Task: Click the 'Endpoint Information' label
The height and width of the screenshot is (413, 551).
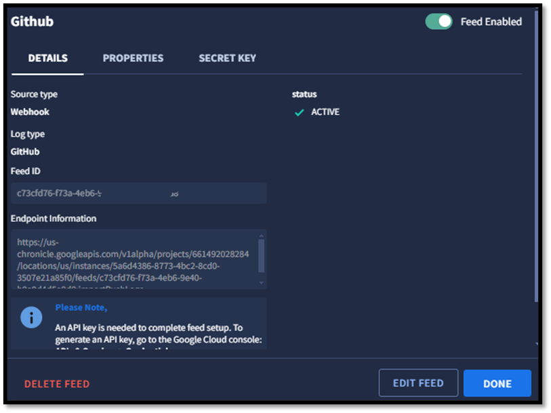Action: 54,219
